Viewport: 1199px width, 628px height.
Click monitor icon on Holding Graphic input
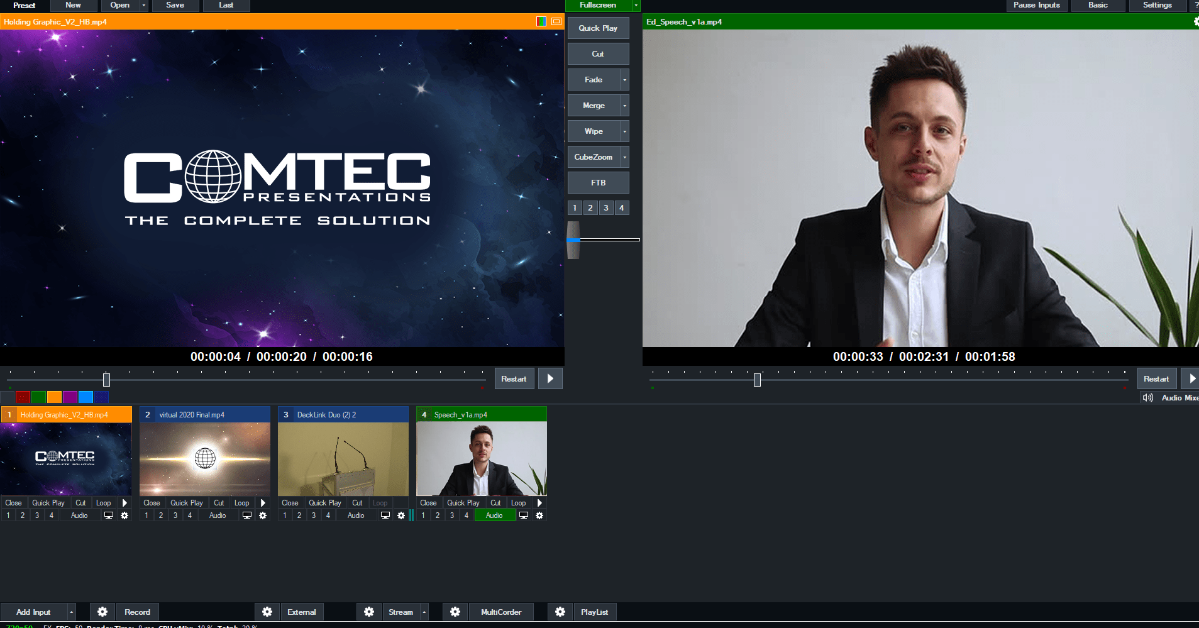[x=109, y=515]
